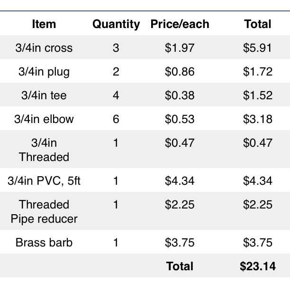Click the 3/4in cross item cell
The height and width of the screenshot is (284, 290).
tap(44, 48)
